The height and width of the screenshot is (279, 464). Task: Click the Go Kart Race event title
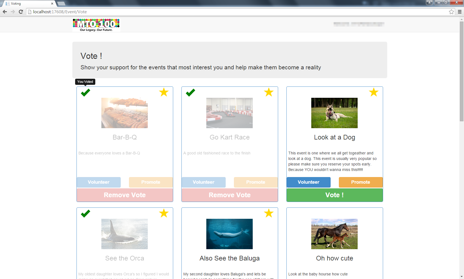point(230,137)
